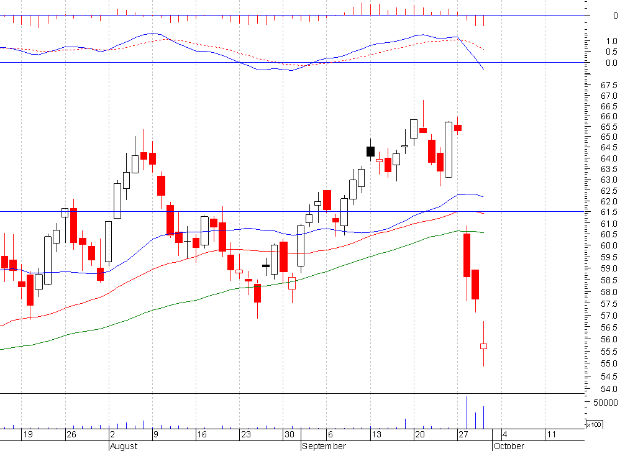Click the 57.5 price axis label
Viewport: 620px width, 451px height.
pos(609,304)
